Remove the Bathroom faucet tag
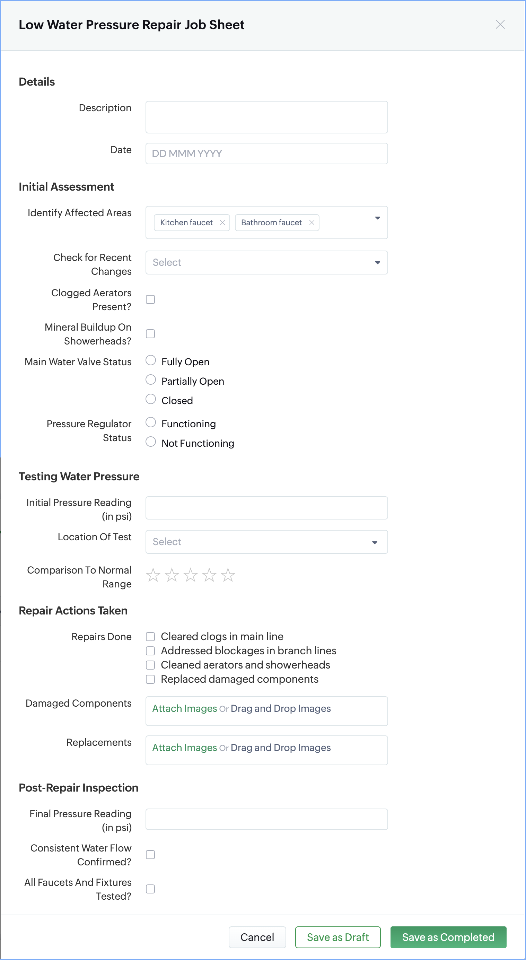This screenshot has height=960, width=526. pos(312,222)
